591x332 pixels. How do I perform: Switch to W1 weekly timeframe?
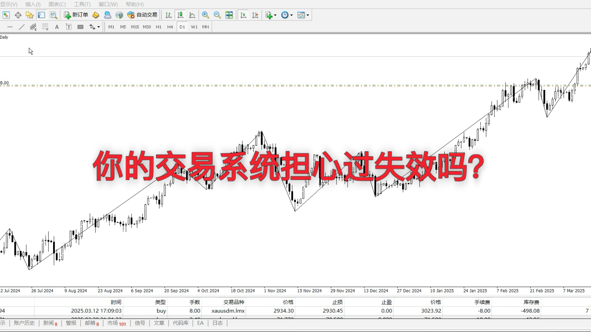click(194, 27)
